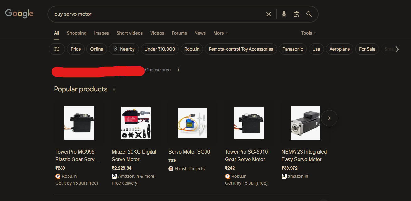Open the Forums tab
411x201 pixels.
point(179,33)
